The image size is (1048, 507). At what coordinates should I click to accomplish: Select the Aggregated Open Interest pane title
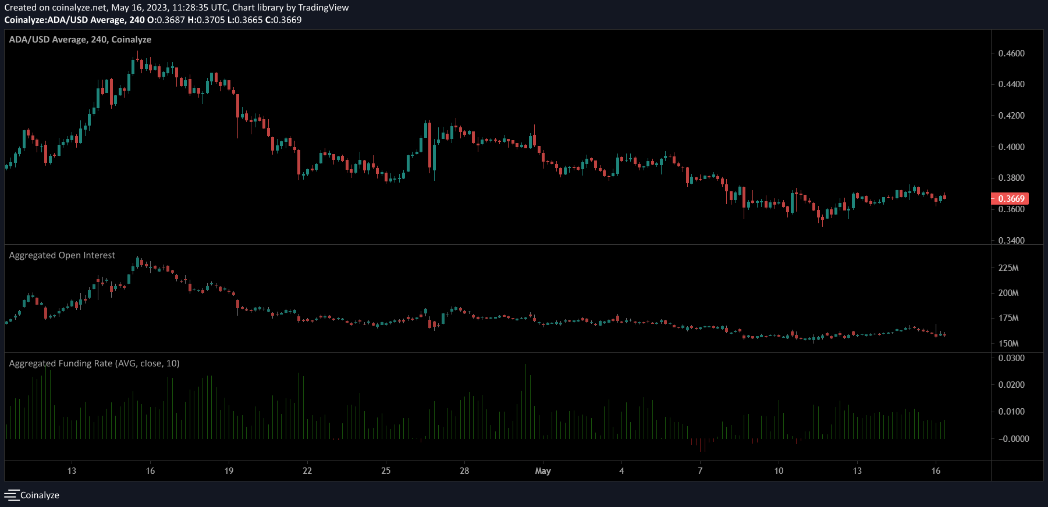tap(62, 255)
